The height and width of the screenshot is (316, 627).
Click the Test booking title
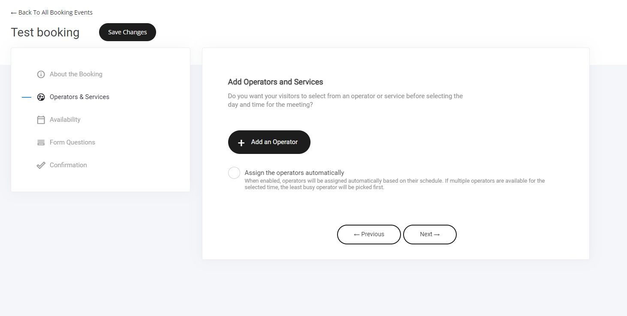[45, 33]
